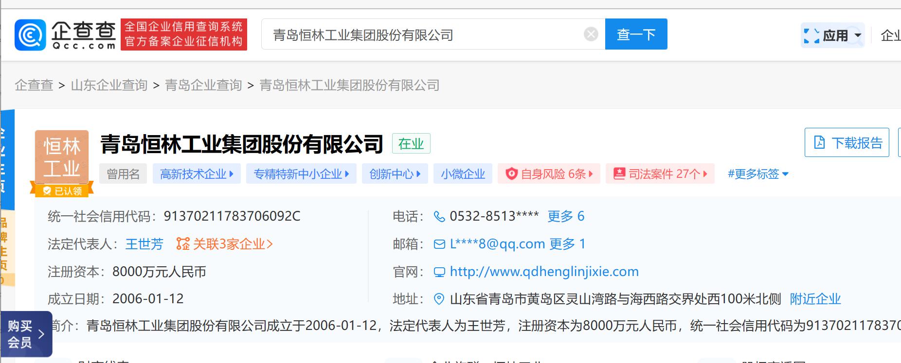
Task: Show 更多 6 phone numbers
Action: (x=566, y=216)
